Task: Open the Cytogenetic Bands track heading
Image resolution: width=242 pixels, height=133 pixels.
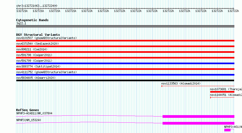Action: pos(32,20)
